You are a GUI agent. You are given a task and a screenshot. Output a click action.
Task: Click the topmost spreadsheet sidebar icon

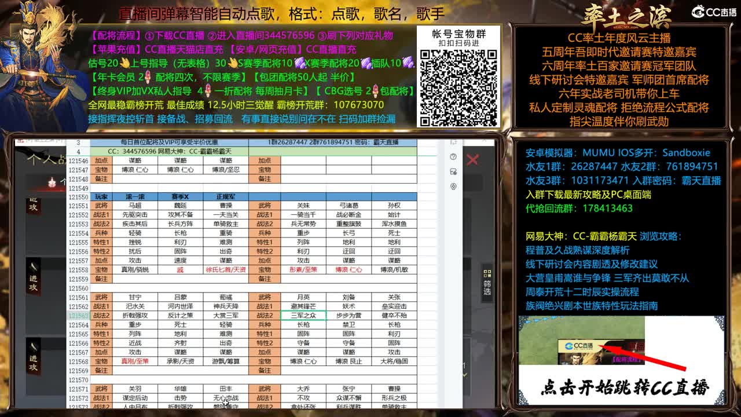[453, 142]
